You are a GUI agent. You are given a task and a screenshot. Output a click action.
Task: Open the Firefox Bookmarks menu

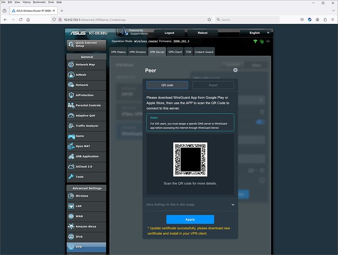click(x=39, y=2)
